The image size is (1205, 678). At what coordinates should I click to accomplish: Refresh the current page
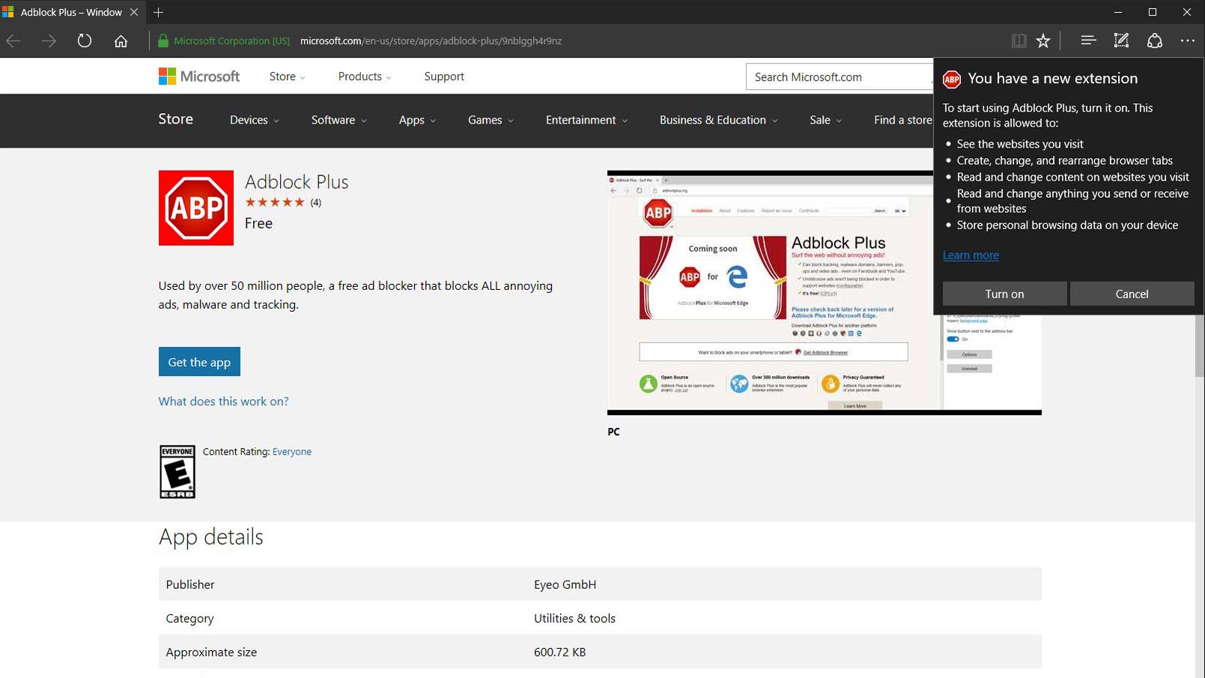[84, 40]
